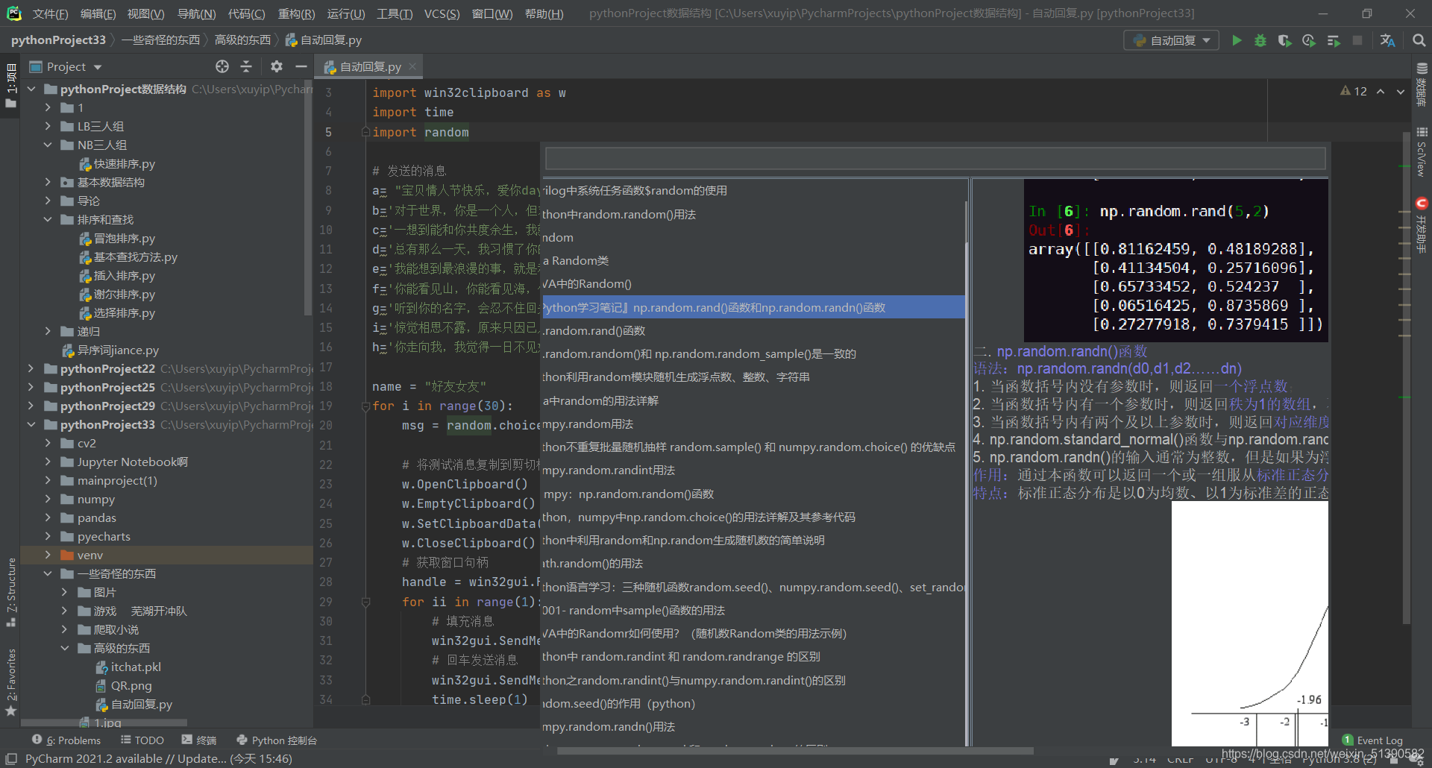Toggle code fold at line 5 import
The image size is (1432, 768).
(365, 132)
